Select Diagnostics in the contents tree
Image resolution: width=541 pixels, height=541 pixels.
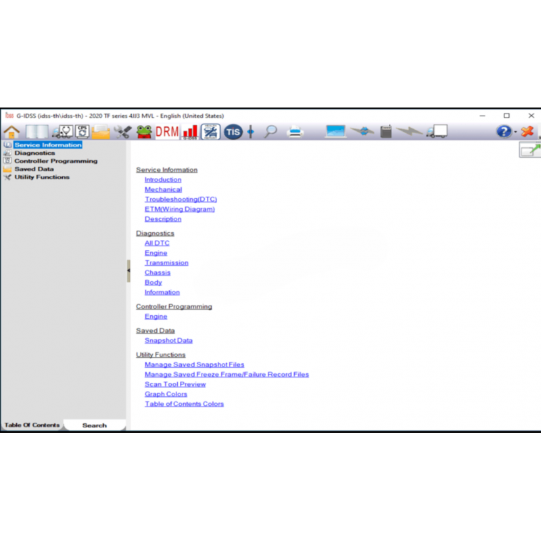[34, 153]
